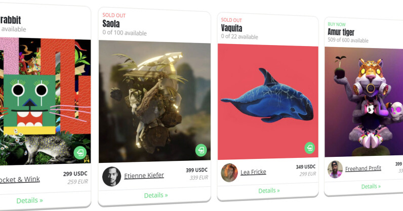Click the green icon on rabbit artwork
This screenshot has width=403, height=211.
[80, 153]
